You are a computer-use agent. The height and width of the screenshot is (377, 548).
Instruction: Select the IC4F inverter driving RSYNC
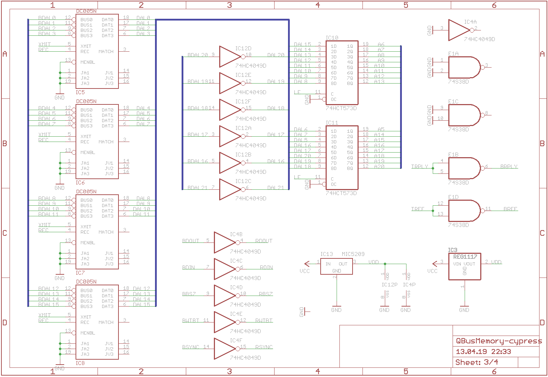(x=227, y=349)
